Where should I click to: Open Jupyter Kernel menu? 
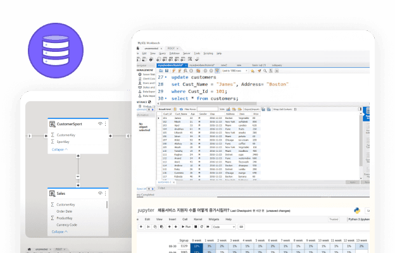198,219
